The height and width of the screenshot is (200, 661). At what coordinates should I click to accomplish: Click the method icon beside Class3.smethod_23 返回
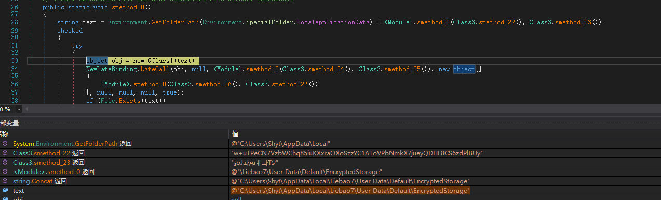[x=5, y=163]
